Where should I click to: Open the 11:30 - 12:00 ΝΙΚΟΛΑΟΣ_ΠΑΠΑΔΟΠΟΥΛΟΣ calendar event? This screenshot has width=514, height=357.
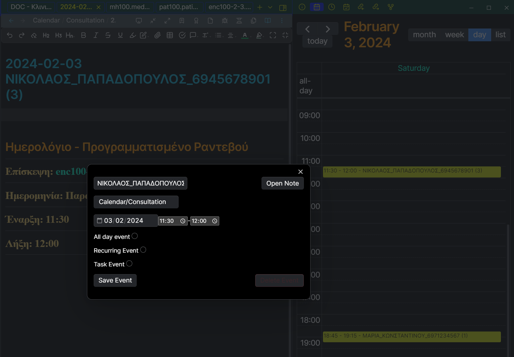tap(412, 172)
